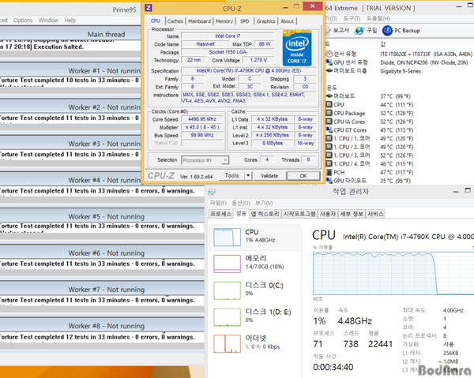
Task: Select 메모리 memory thumbnail in Task Manager
Action: pos(227,264)
